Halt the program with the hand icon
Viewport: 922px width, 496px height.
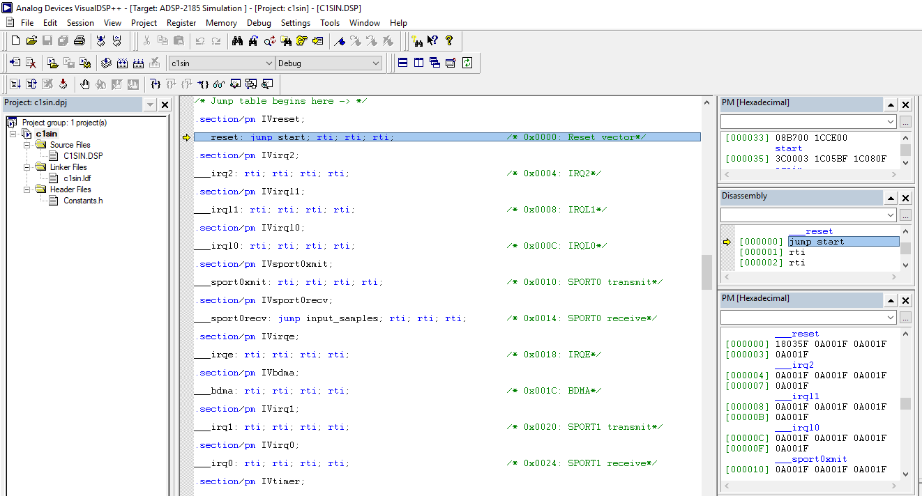85,84
